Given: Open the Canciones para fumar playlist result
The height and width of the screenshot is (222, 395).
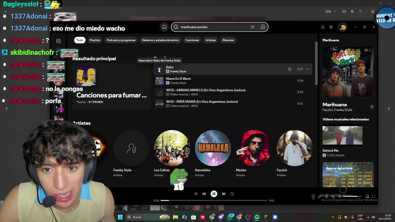Looking at the screenshot, I should click(111, 86).
